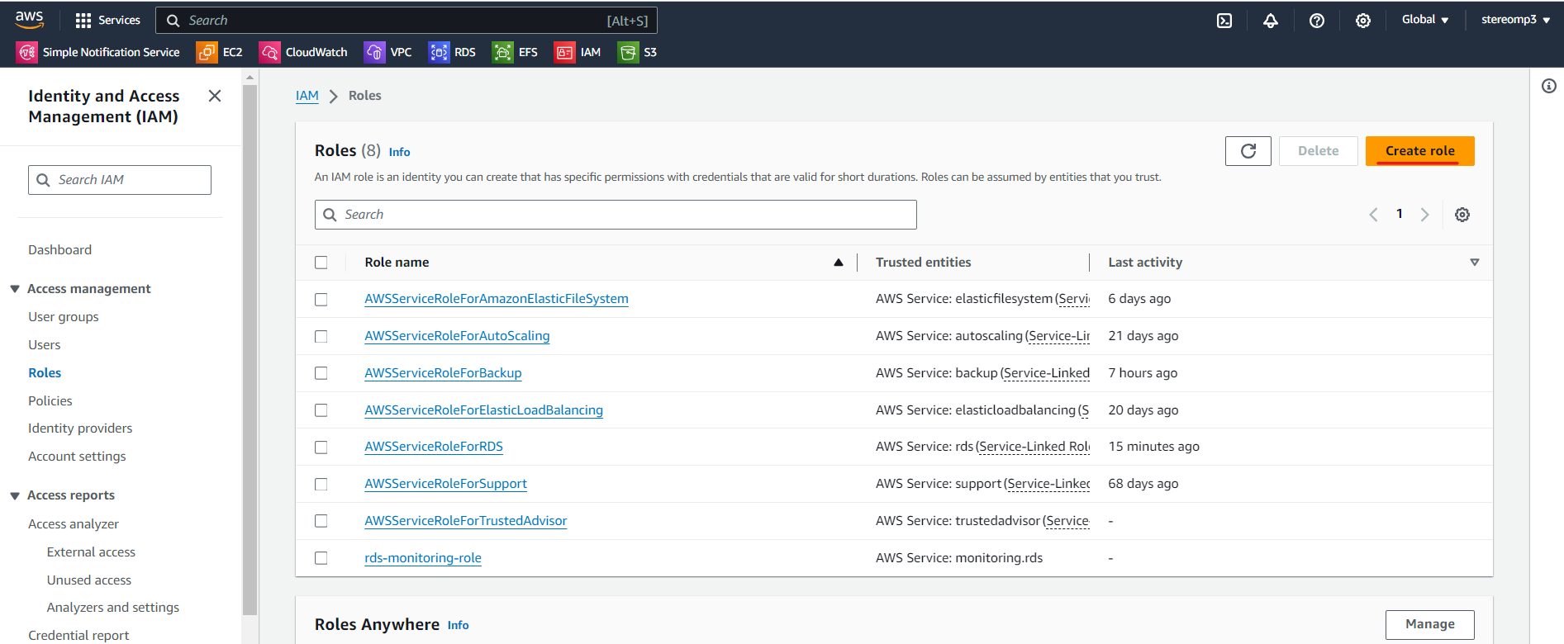Open the AWSServiceRoleForRDS role link

(x=434, y=447)
